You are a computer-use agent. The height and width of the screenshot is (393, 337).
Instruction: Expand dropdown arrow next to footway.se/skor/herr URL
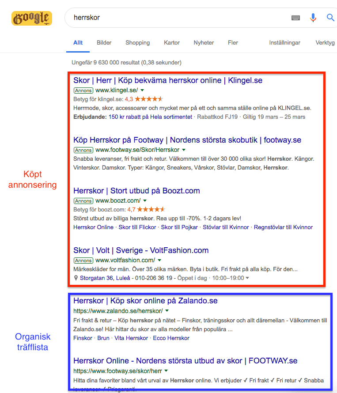point(166,370)
